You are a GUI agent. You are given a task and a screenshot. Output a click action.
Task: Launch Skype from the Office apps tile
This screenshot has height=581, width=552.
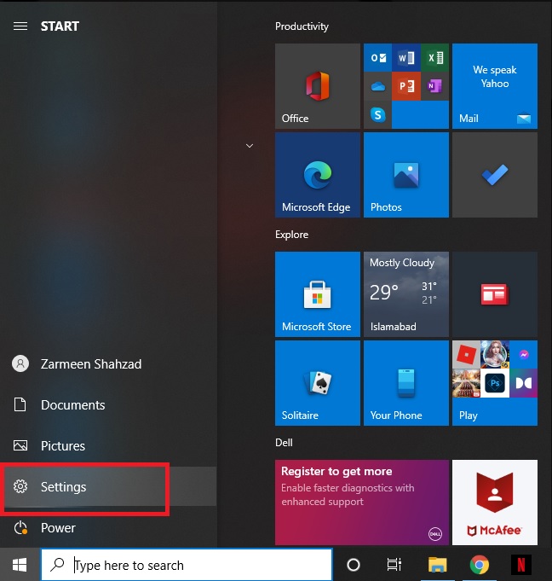(377, 115)
